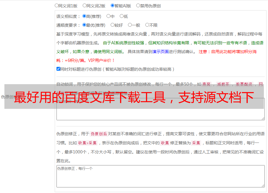Choose the 智能AI版 radio option

pos(112,6)
